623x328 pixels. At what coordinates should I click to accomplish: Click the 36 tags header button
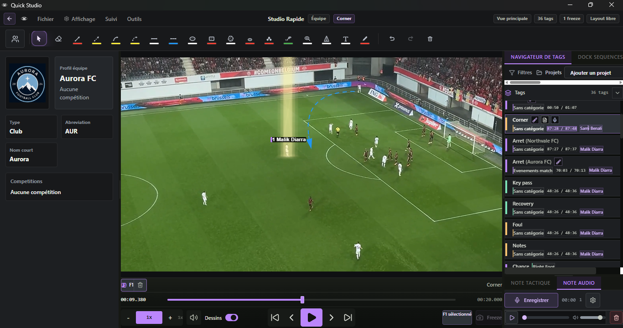tap(545, 19)
